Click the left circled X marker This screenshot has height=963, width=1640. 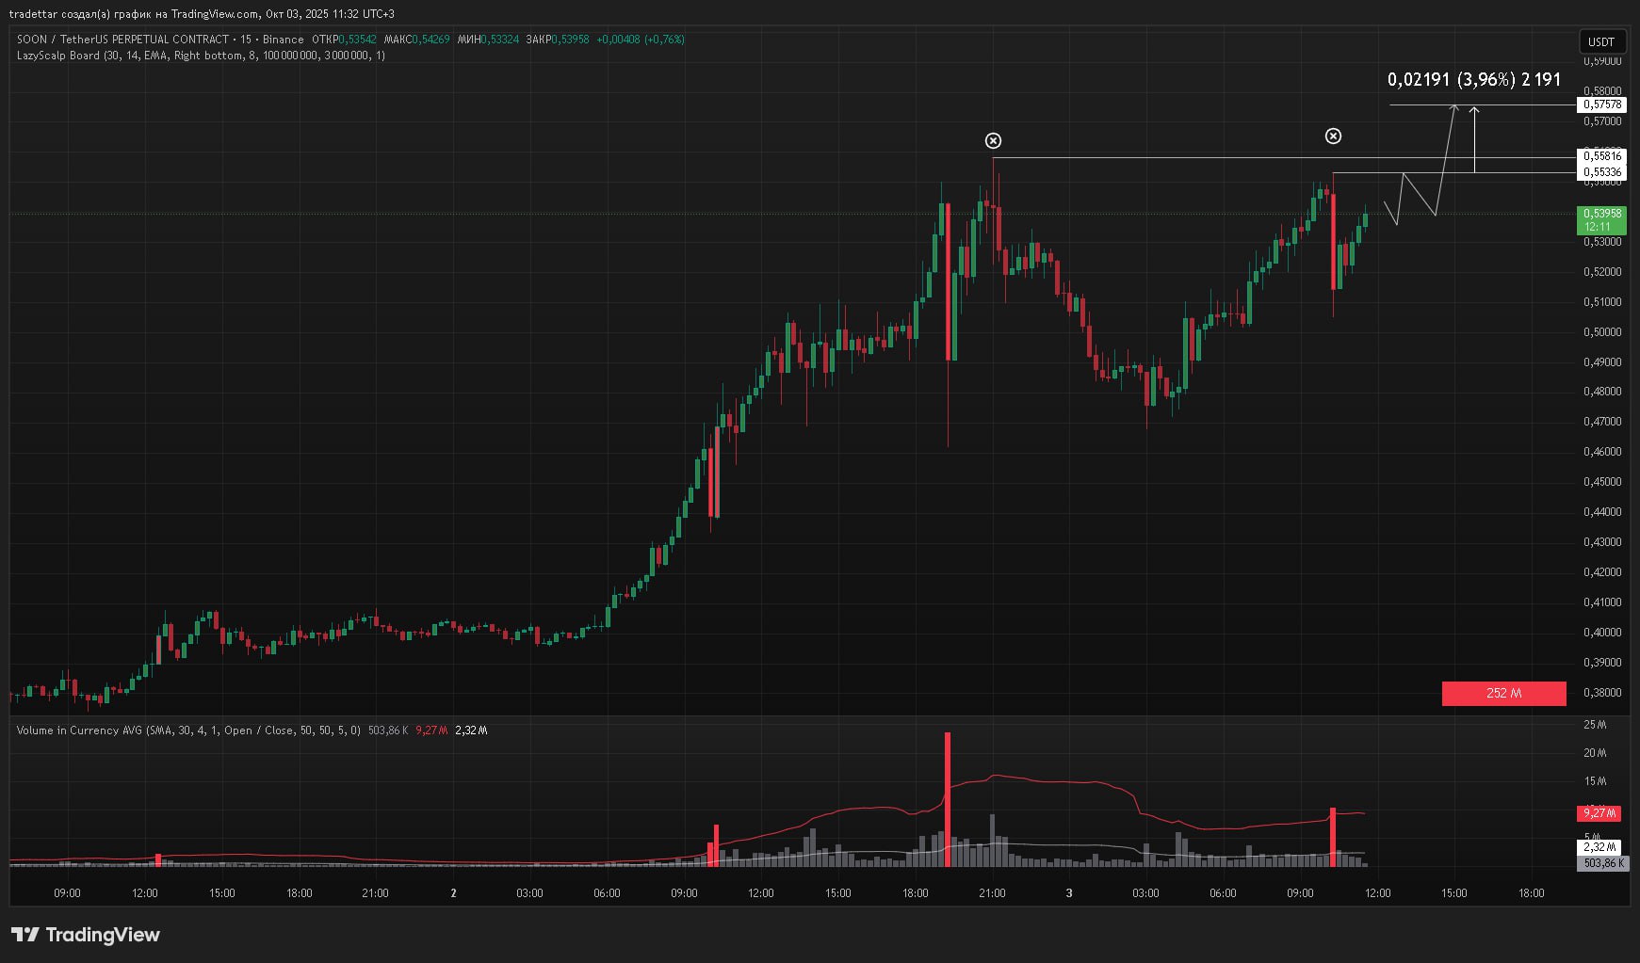coord(993,141)
